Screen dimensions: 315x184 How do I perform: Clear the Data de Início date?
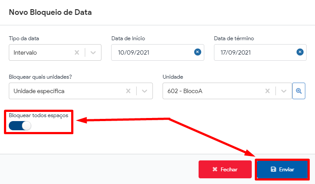(x=197, y=52)
